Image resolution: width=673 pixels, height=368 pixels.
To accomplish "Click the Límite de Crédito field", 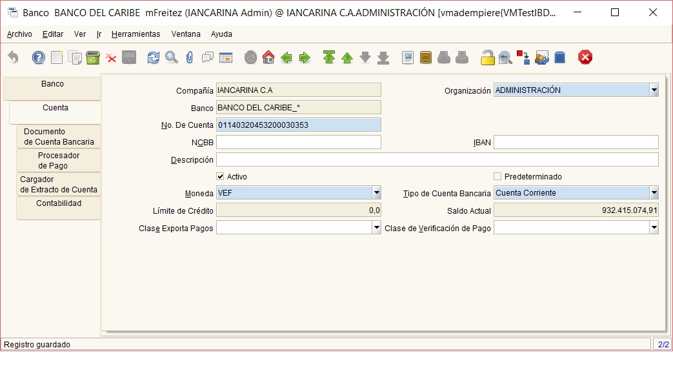I will pyautogui.click(x=298, y=210).
